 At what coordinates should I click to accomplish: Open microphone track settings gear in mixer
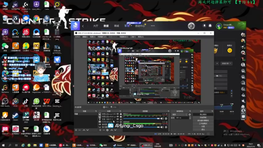(x=166, y=119)
